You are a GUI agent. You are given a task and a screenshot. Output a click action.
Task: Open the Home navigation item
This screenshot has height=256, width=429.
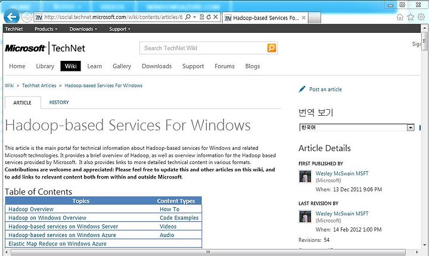point(17,66)
